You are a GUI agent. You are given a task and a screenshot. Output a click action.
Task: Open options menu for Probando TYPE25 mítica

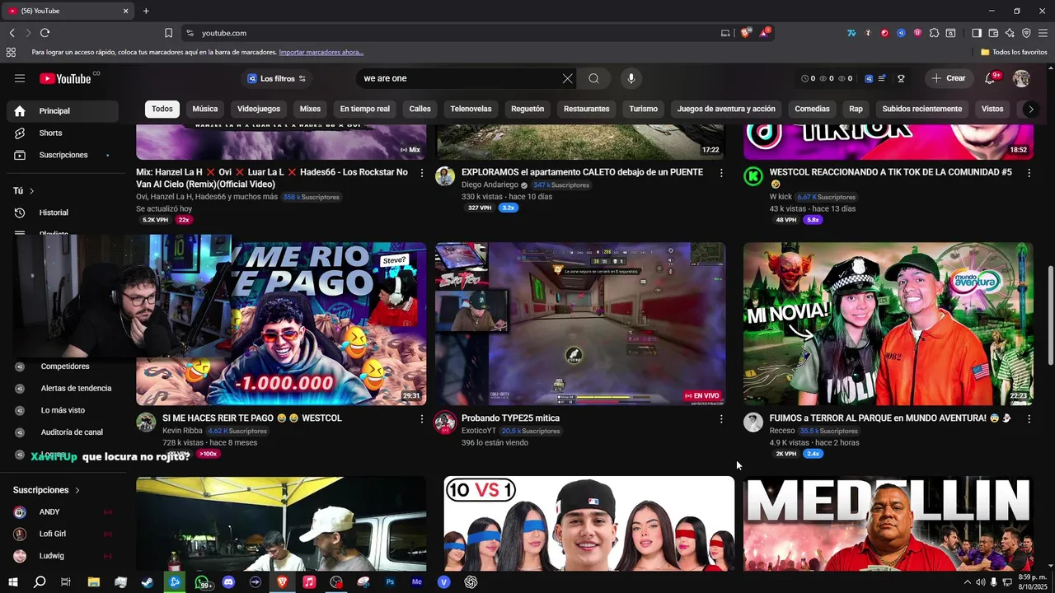(721, 419)
